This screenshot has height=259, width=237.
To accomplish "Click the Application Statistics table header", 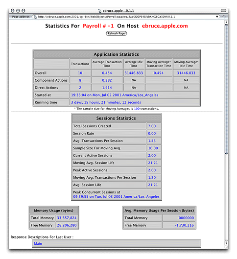I will (117, 54).
